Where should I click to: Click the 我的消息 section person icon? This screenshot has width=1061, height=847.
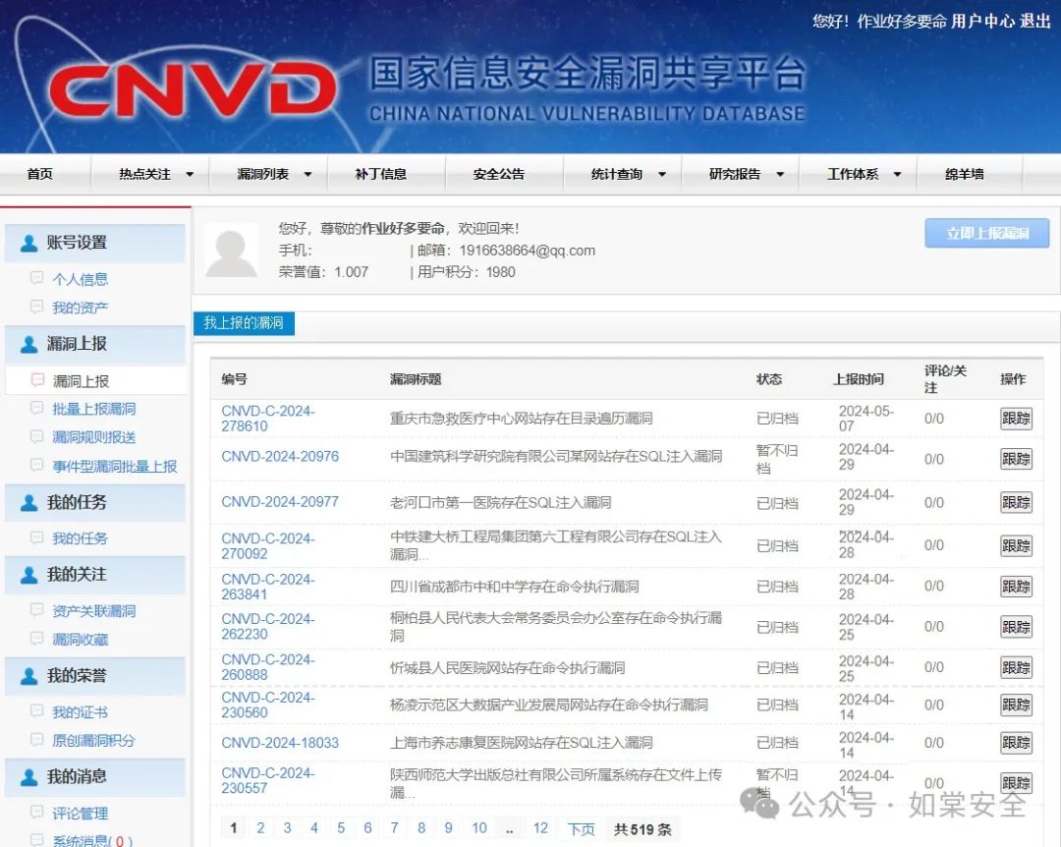click(29, 776)
